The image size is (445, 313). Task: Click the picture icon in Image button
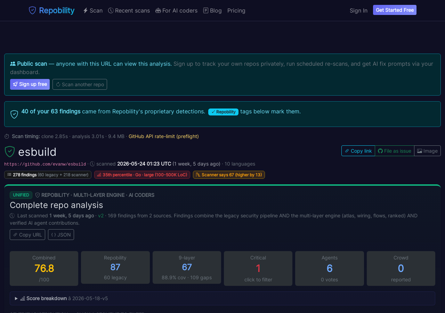[420, 151]
